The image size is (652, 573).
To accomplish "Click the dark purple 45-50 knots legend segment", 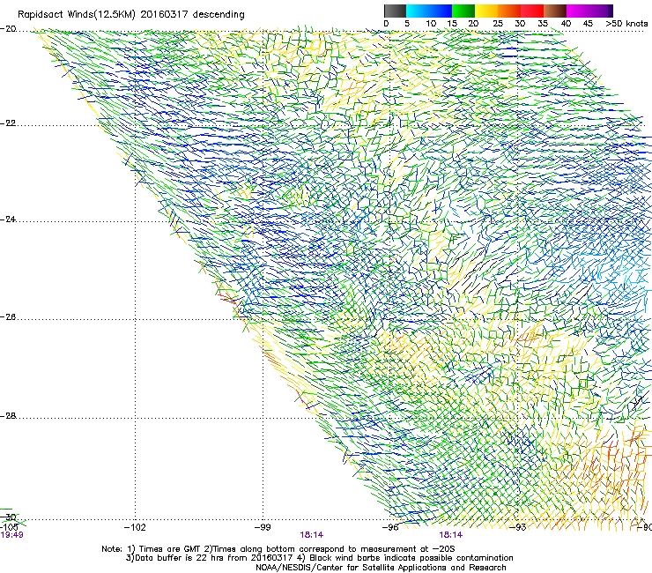I will tap(601, 11).
